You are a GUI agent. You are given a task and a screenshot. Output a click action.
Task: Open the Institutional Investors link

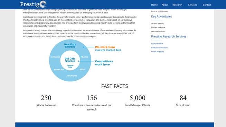coord(159,48)
